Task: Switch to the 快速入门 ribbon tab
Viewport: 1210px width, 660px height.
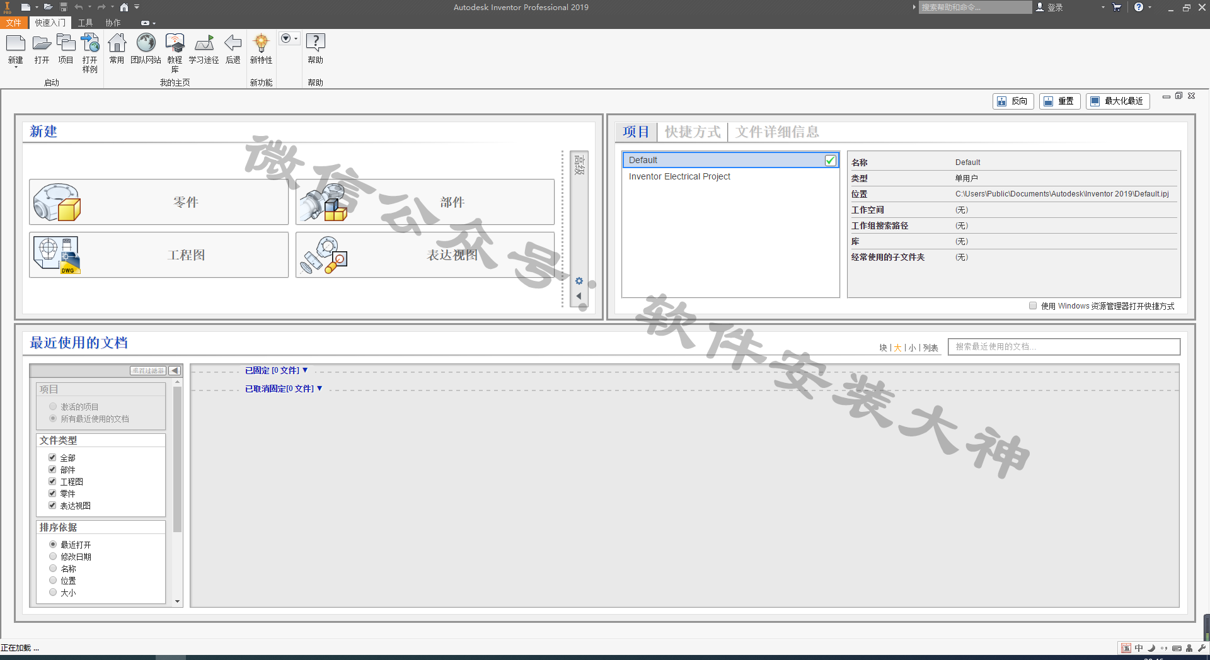Action: (x=50, y=23)
